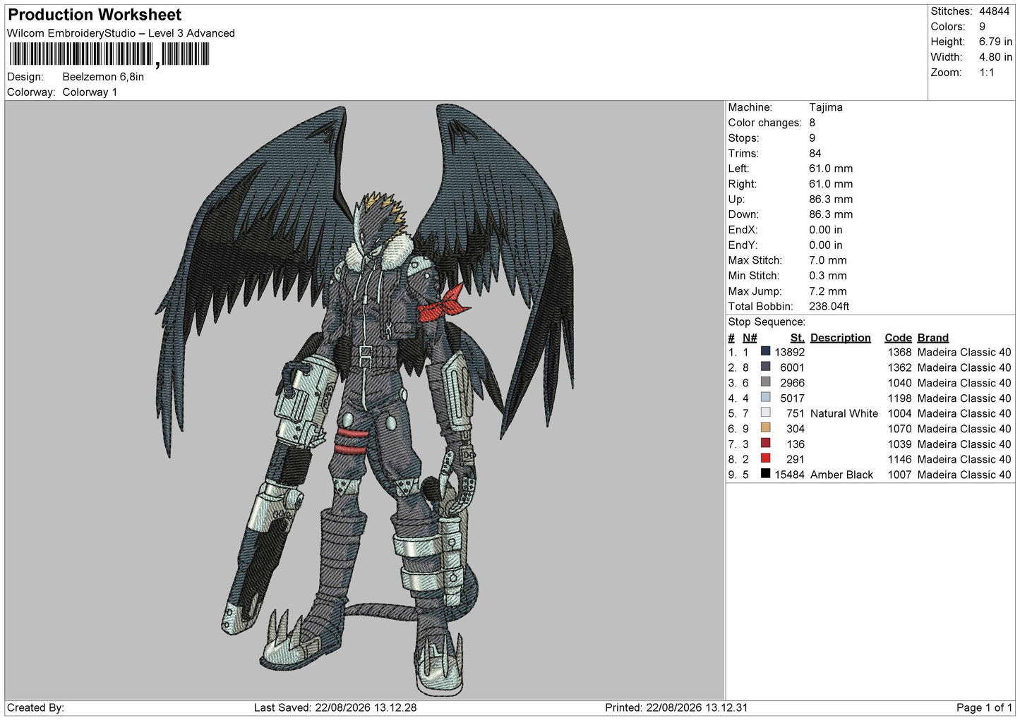Click 'Printed: 22/08/2026 13.12.31' text

point(676,708)
